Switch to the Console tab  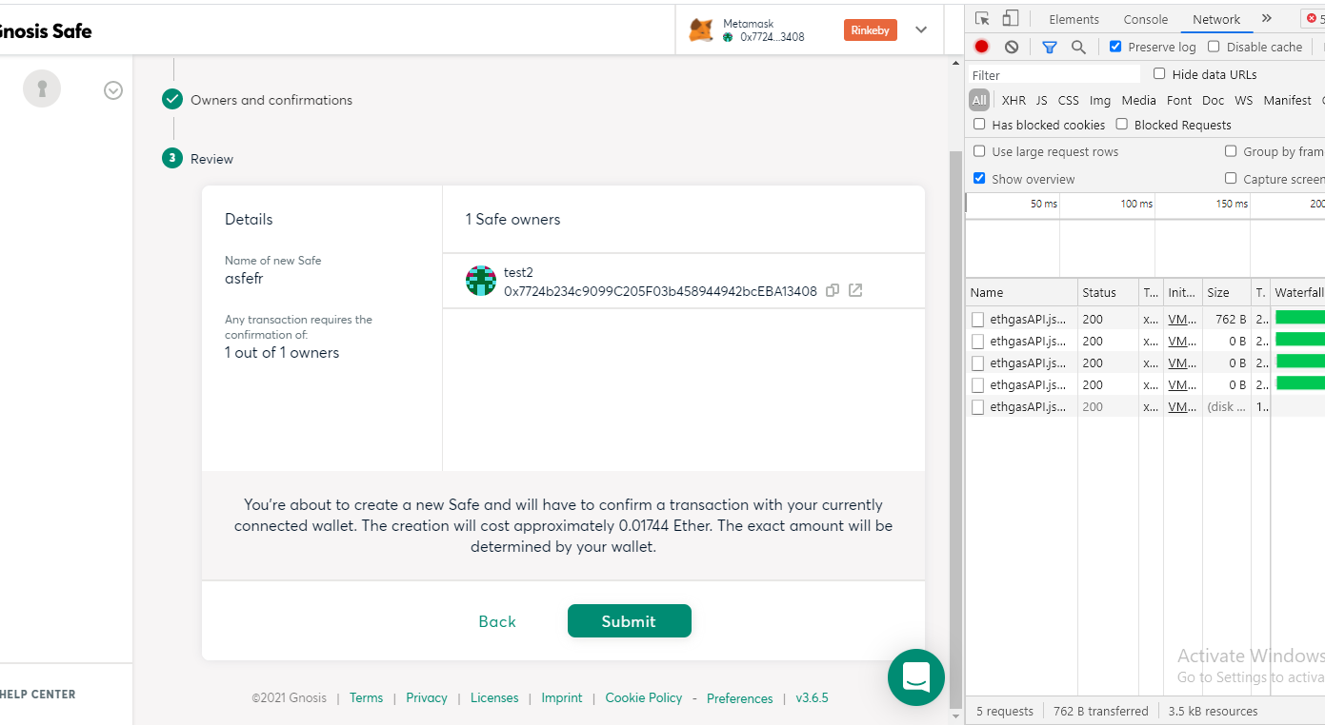pyautogui.click(x=1145, y=18)
